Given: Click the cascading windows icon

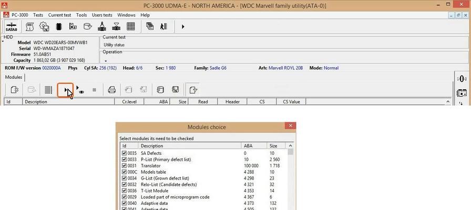Looking at the screenshot, I should 150,26.
